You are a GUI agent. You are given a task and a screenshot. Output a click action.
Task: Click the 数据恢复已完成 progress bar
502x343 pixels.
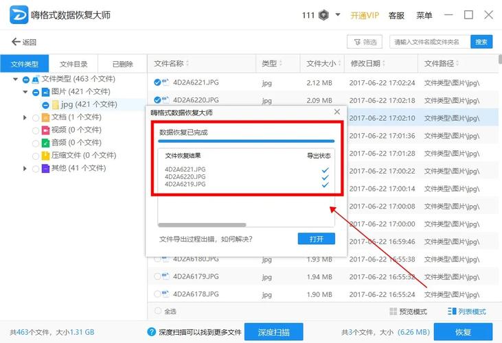(247, 141)
